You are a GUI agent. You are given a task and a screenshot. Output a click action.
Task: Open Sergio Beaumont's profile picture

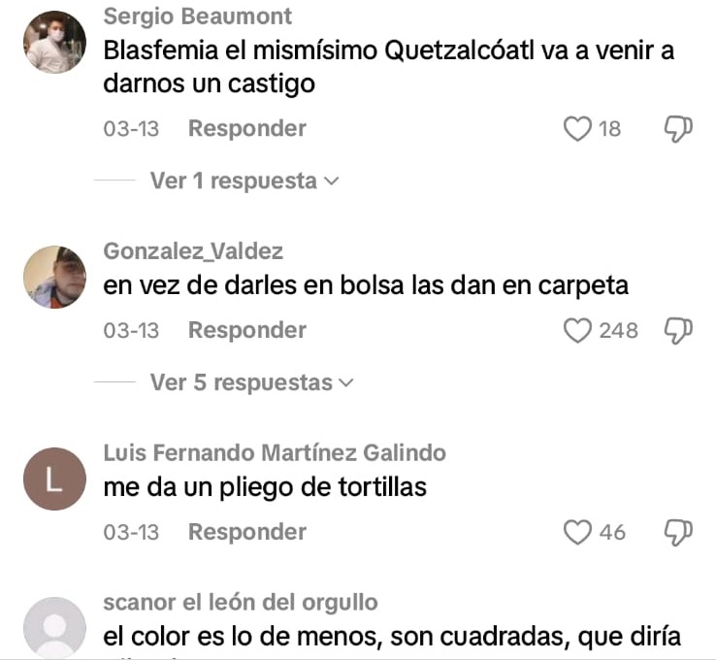[x=54, y=42]
